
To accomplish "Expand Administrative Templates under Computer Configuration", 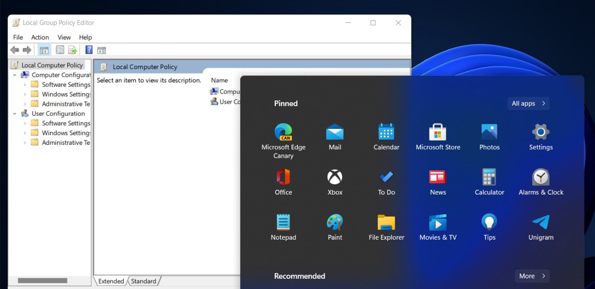I will tap(25, 104).
